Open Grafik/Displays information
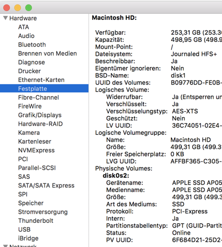222x247 pixels. tap(40, 115)
